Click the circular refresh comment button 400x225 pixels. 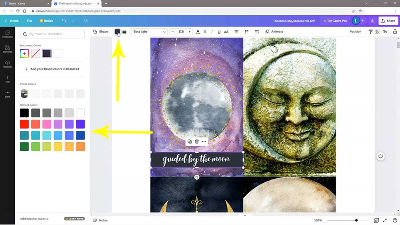click(381, 156)
